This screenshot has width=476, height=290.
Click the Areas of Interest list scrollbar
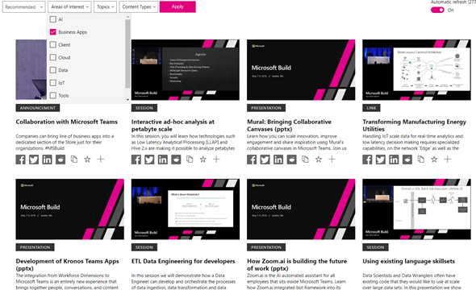click(x=127, y=55)
